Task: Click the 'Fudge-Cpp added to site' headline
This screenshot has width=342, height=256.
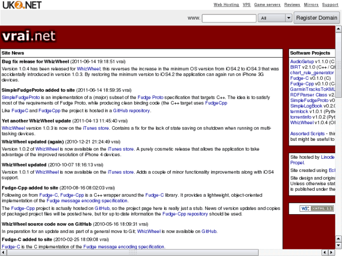Action: pyautogui.click(x=30, y=188)
